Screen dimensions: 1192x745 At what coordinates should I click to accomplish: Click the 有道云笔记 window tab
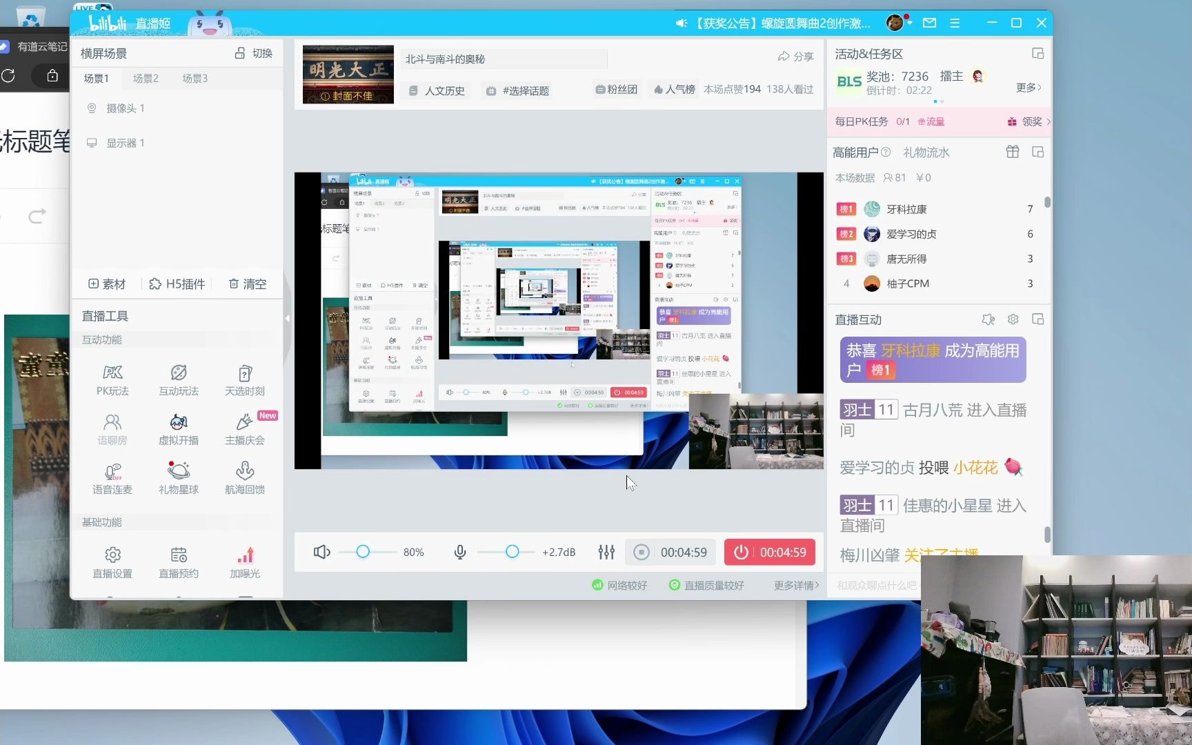point(34,46)
